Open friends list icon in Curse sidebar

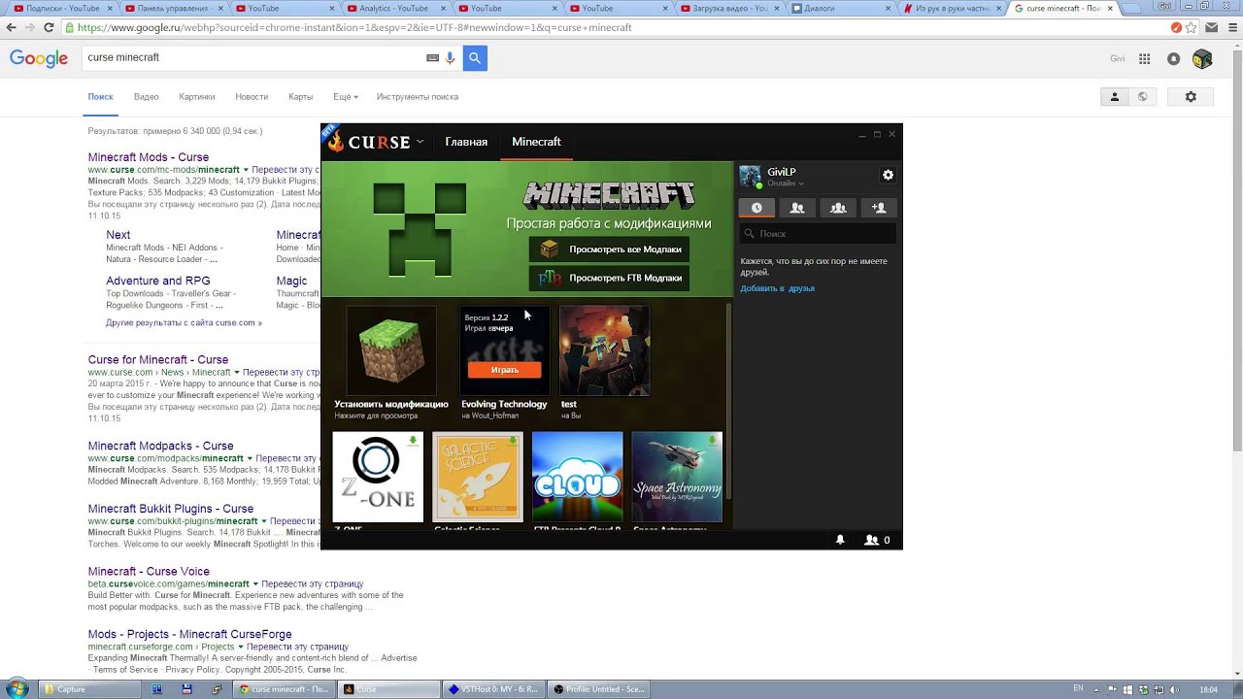pos(797,208)
